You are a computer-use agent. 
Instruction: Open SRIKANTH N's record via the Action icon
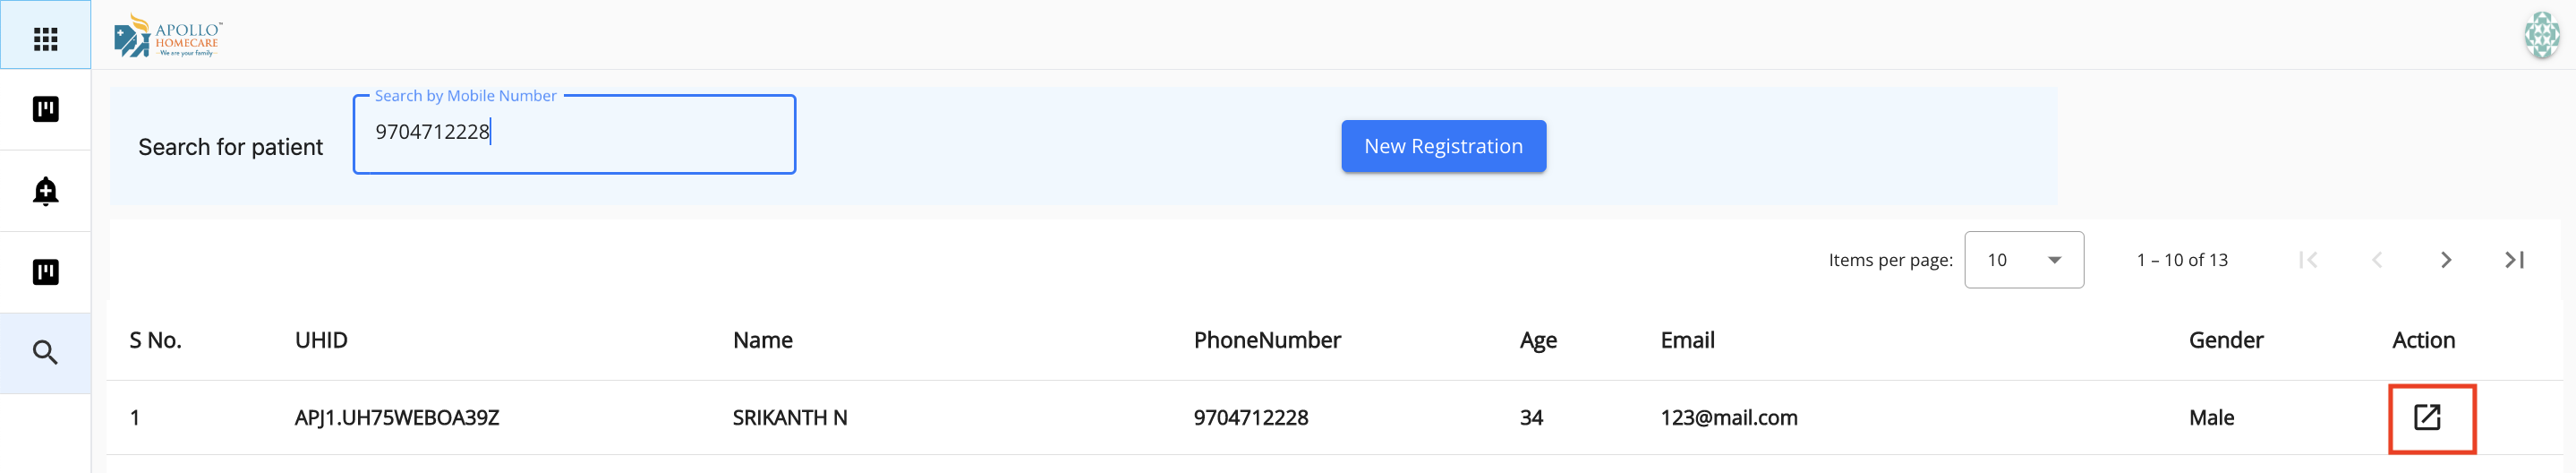click(x=2427, y=417)
